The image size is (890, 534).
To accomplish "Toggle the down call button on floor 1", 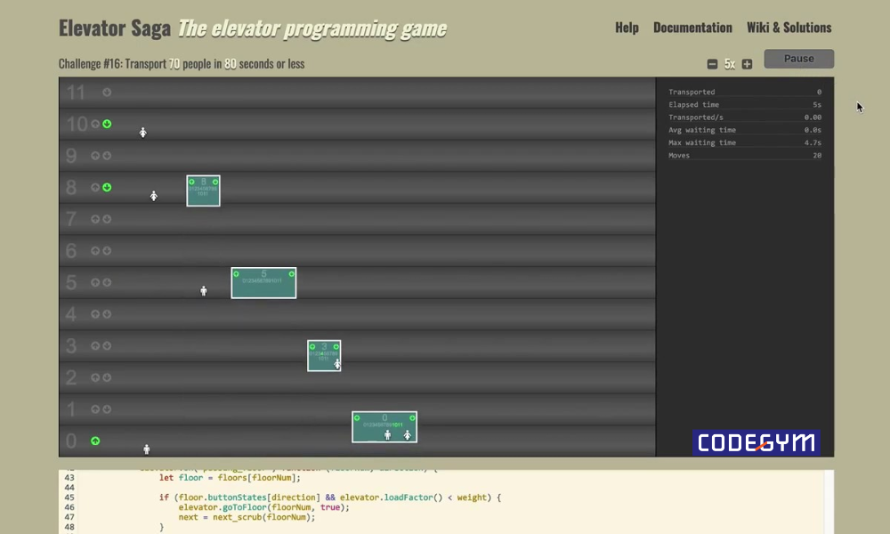I will coord(107,409).
